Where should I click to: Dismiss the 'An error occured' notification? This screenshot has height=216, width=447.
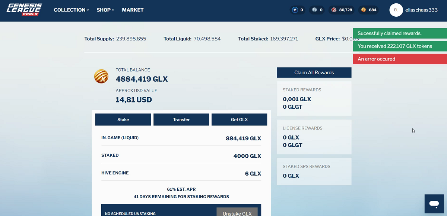[400, 59]
